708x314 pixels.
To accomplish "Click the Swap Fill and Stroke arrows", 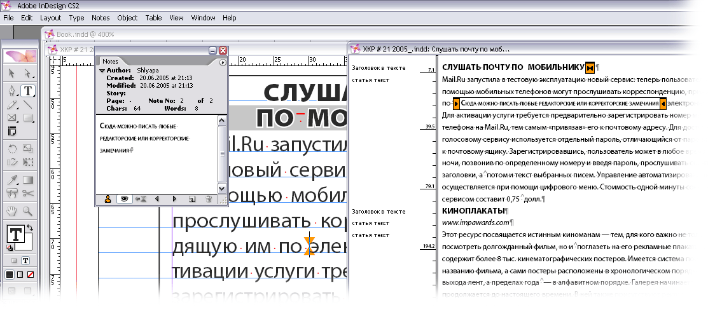I will [31, 228].
